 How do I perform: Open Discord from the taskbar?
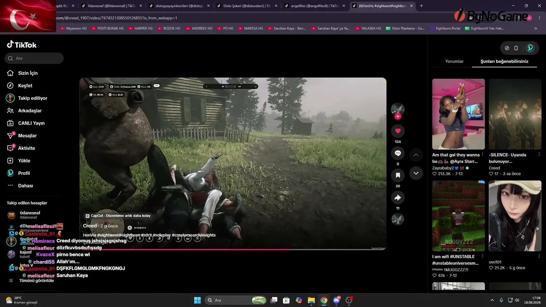[x=337, y=300]
